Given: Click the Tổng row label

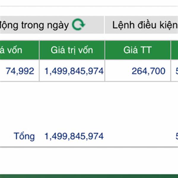Looking at the screenshot, I should pos(24,136).
